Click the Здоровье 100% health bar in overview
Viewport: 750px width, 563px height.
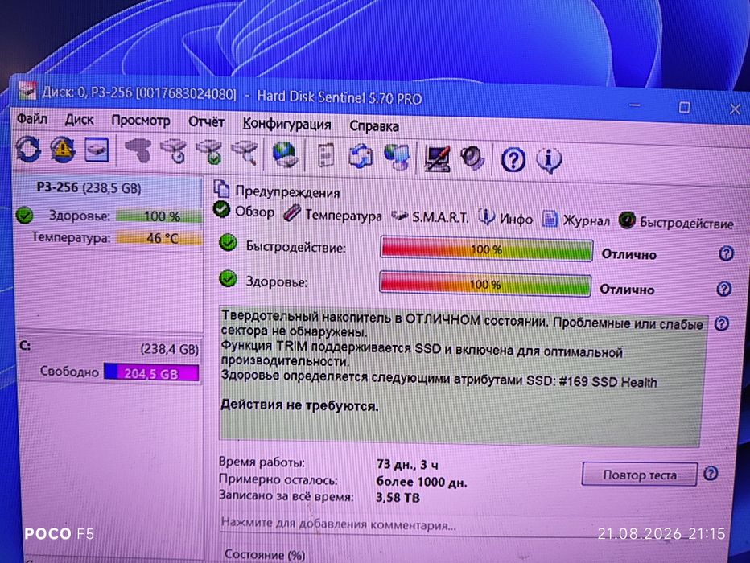click(485, 285)
